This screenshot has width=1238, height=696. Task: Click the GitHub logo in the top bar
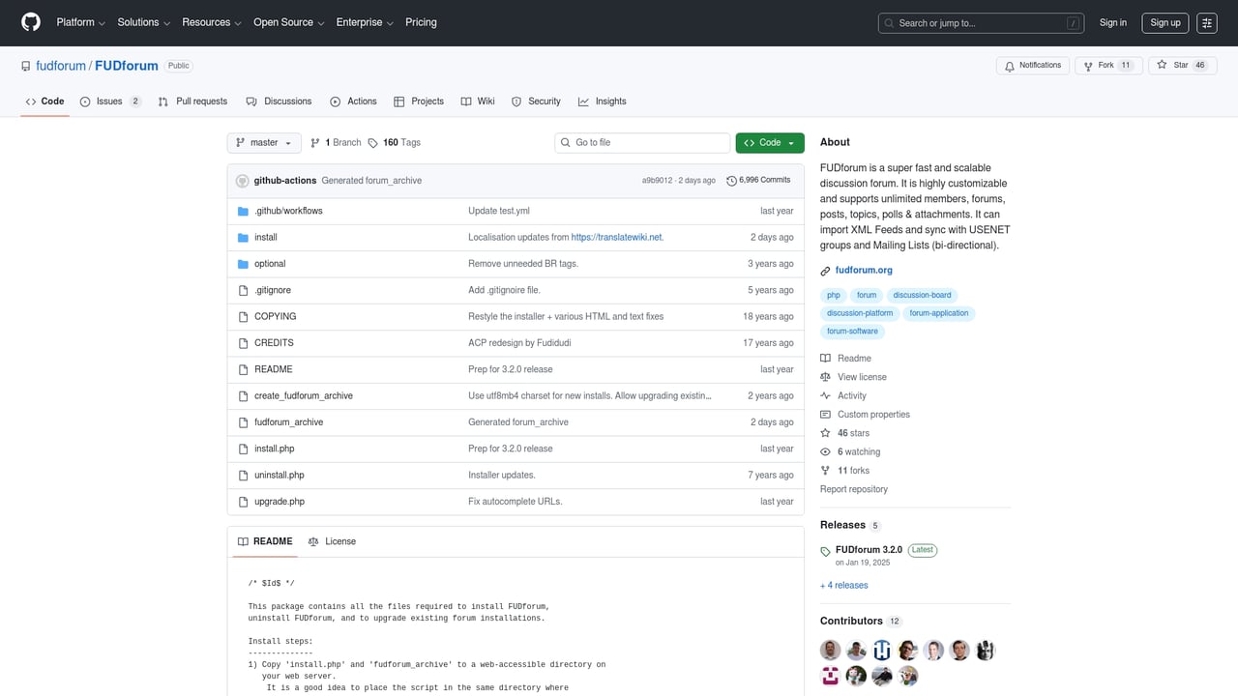click(30, 22)
